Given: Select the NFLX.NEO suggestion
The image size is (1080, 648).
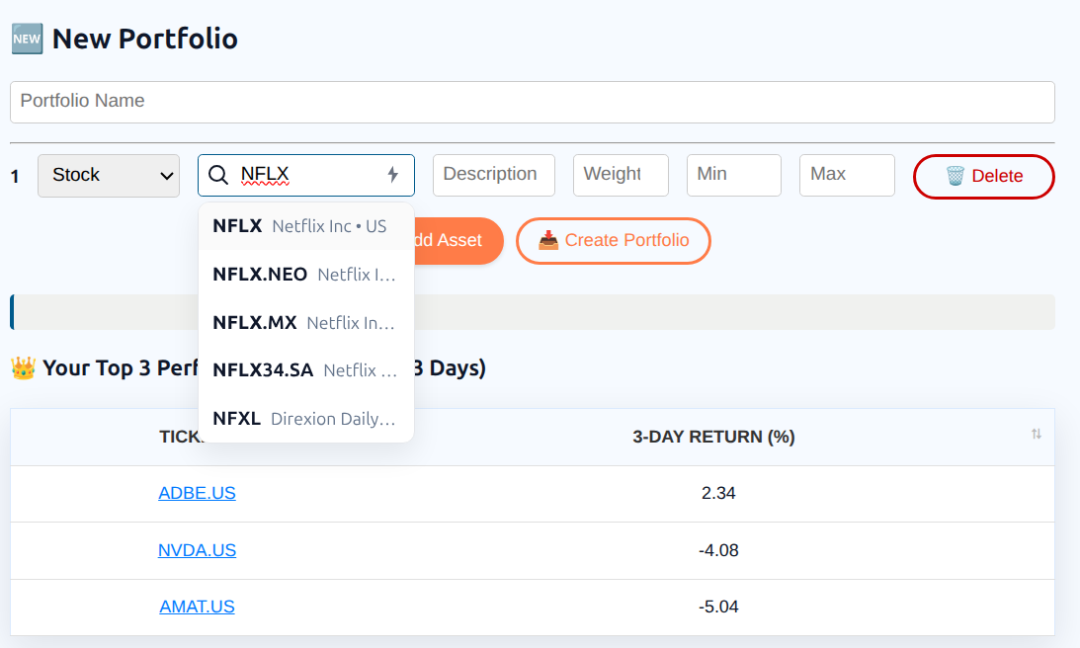Looking at the screenshot, I should click(305, 274).
